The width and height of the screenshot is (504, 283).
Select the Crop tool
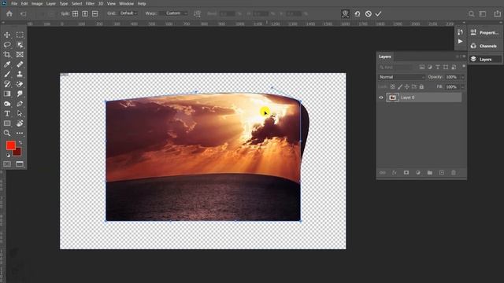point(7,54)
